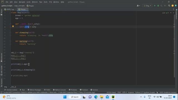Click the yellow intention lightbulb on line 6
This screenshot has height=100, width=178.
click(x=13, y=26)
